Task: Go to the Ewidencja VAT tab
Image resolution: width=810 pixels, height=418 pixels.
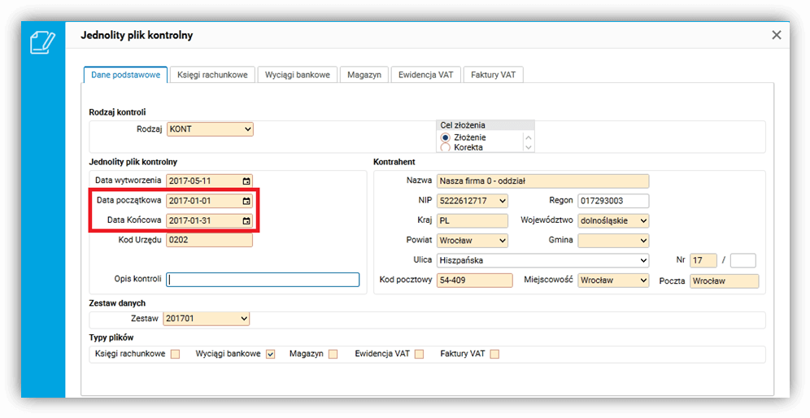Action: (x=425, y=75)
